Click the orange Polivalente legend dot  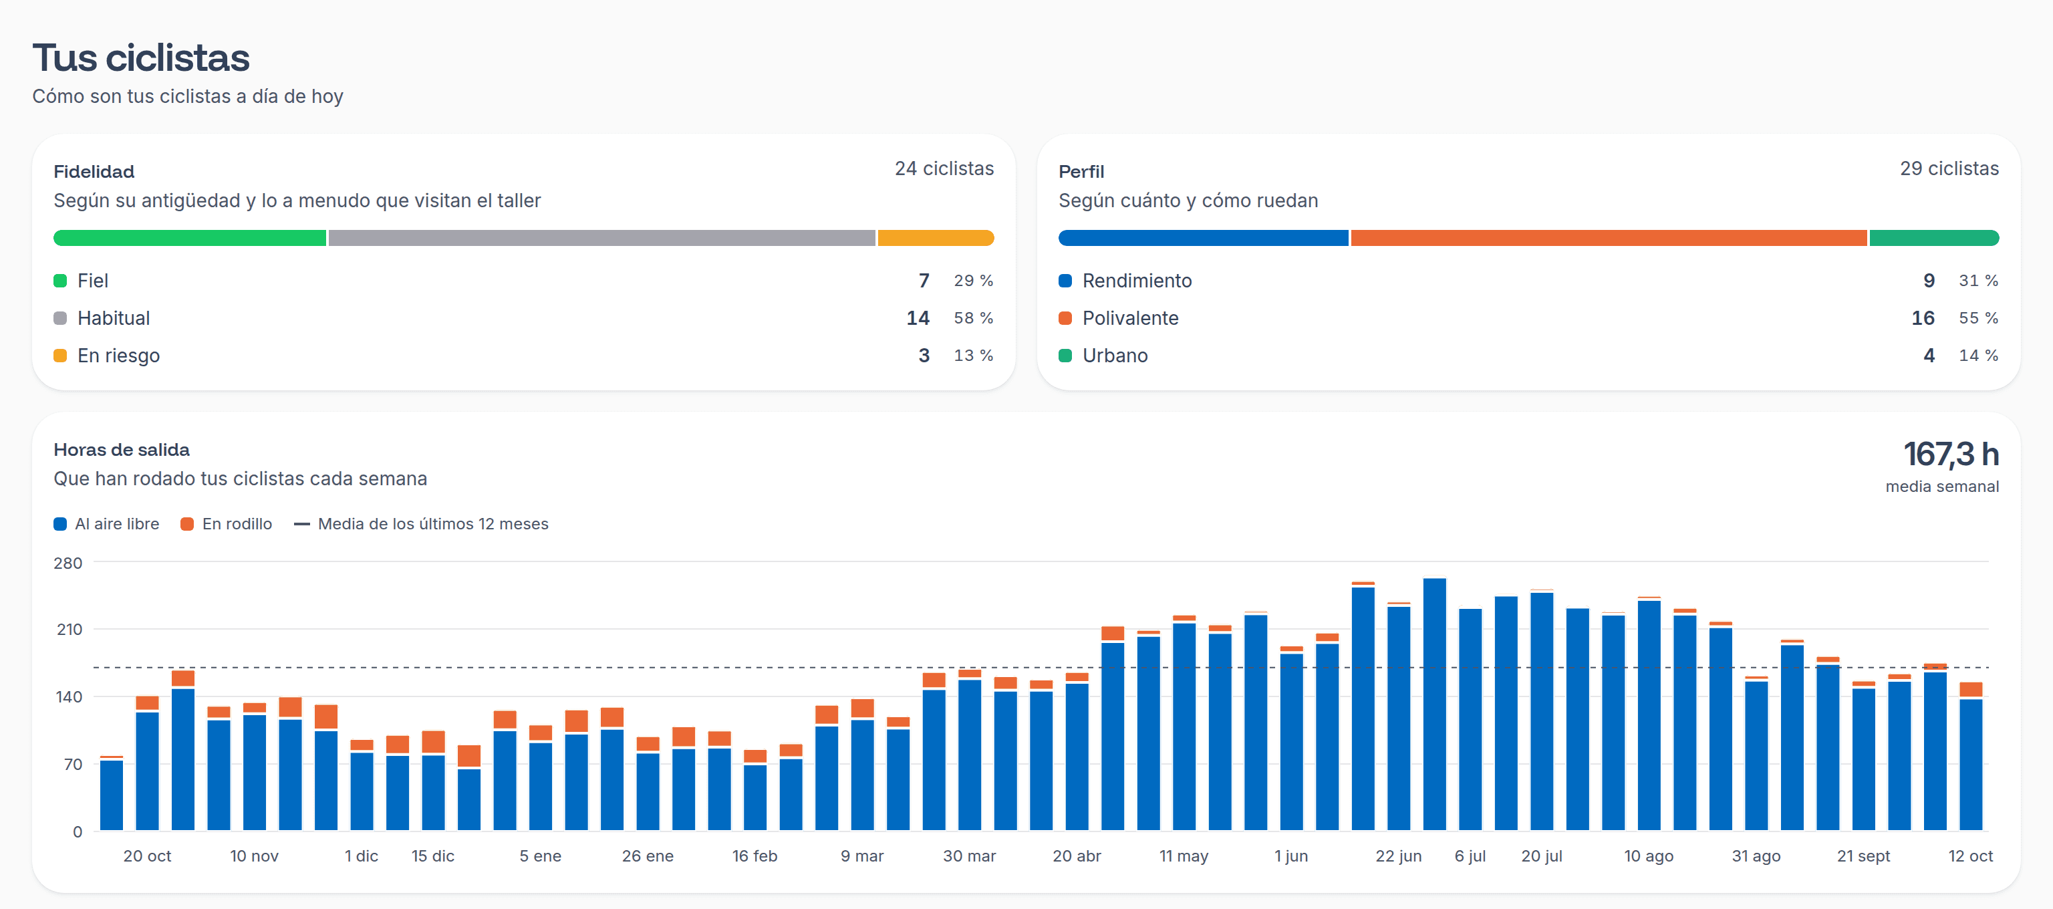(1065, 318)
